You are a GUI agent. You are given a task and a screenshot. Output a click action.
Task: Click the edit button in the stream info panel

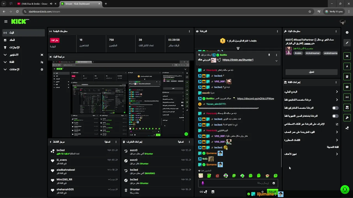[x=311, y=72]
